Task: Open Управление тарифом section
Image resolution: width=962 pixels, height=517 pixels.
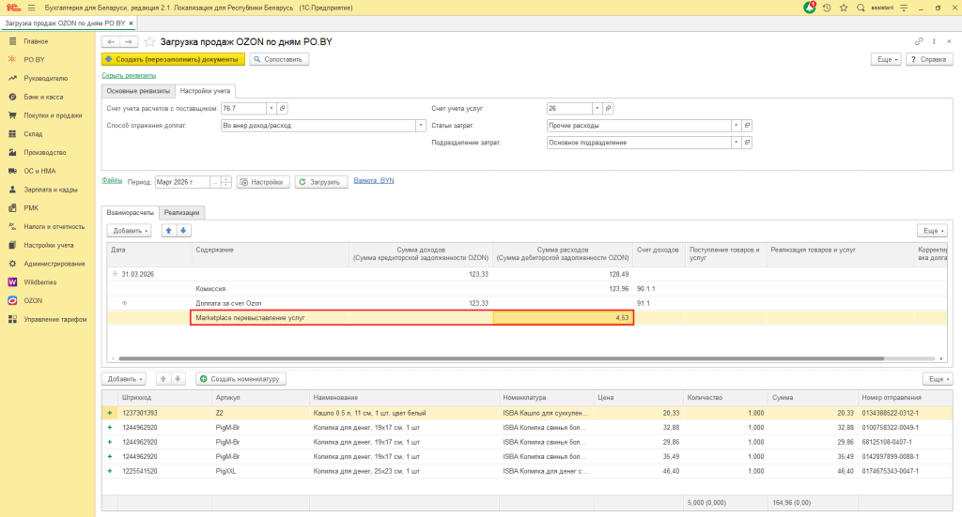Action: pyautogui.click(x=54, y=319)
